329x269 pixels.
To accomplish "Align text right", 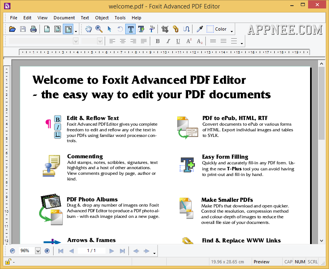I will (x=133, y=41).
